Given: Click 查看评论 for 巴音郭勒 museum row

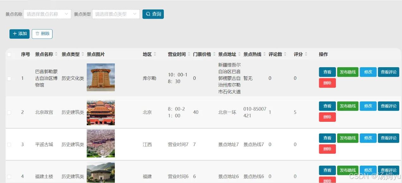Looking at the screenshot, I should click(388, 72).
